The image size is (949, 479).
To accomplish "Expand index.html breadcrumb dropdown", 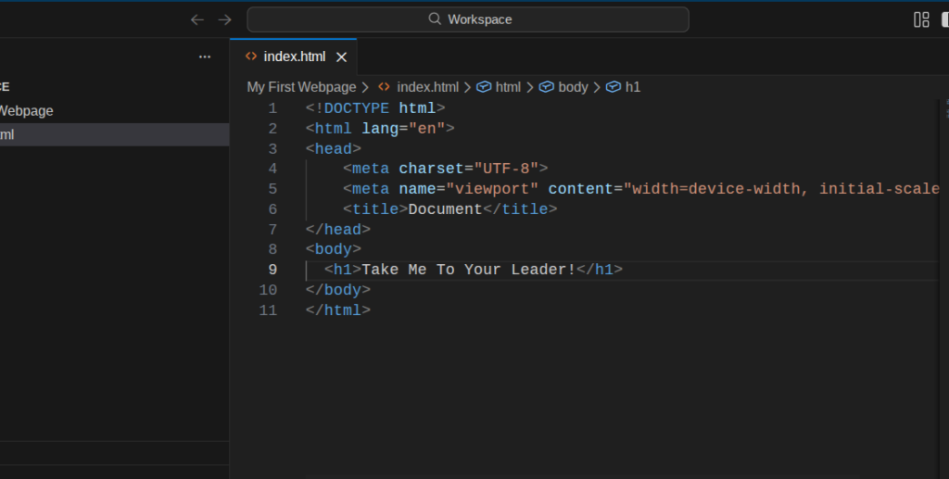I will (427, 87).
